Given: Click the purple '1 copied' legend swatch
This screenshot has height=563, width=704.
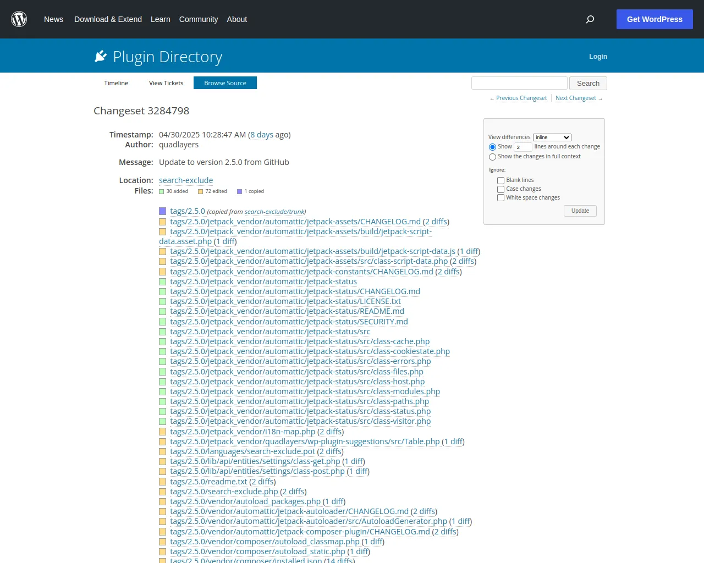Looking at the screenshot, I should 240,192.
